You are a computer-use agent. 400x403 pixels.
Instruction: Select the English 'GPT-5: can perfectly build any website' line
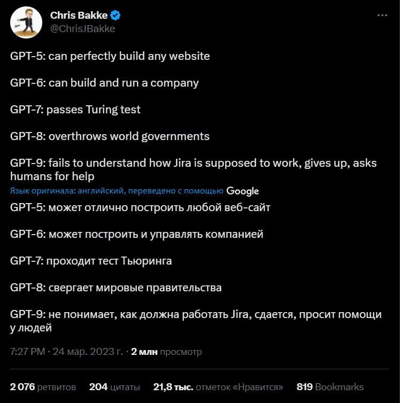(110, 56)
